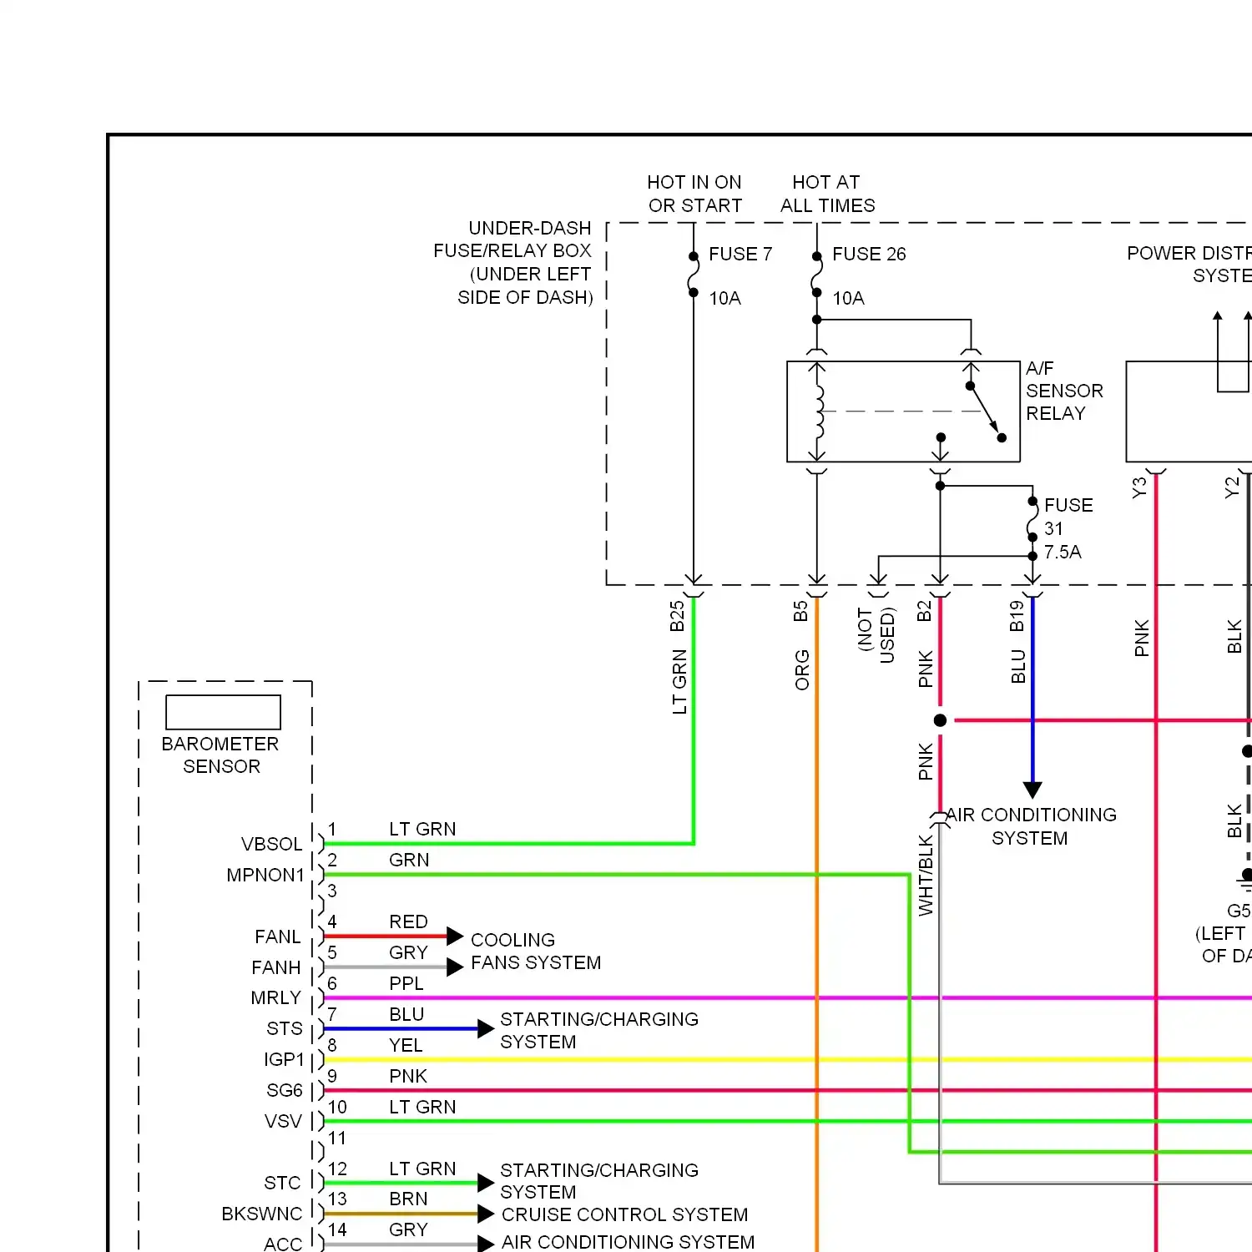Click 'CRUISE CONTROL SYSTEM' text
The height and width of the screenshot is (1252, 1252).
[x=625, y=1214]
